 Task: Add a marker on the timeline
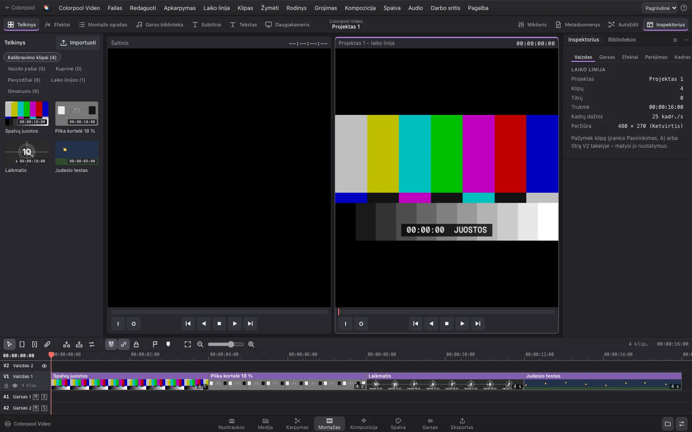click(x=168, y=344)
